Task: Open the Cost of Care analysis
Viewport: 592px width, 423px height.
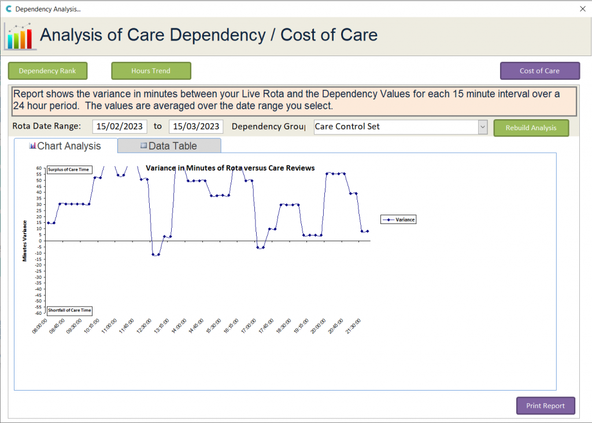Action: coord(539,71)
